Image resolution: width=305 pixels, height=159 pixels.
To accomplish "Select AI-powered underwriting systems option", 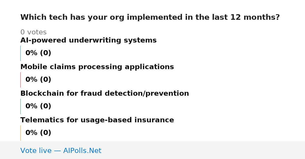I will coord(88,41).
